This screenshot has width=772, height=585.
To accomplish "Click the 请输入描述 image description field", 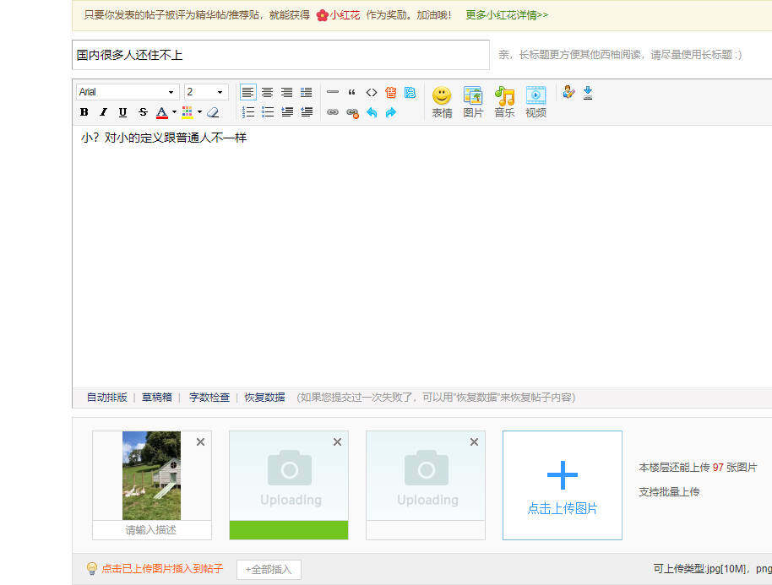I will (152, 530).
